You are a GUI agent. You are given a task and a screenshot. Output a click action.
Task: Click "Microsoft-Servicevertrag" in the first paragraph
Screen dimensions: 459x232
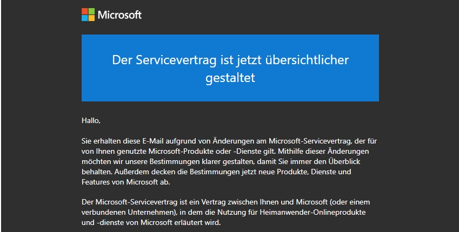coord(310,141)
